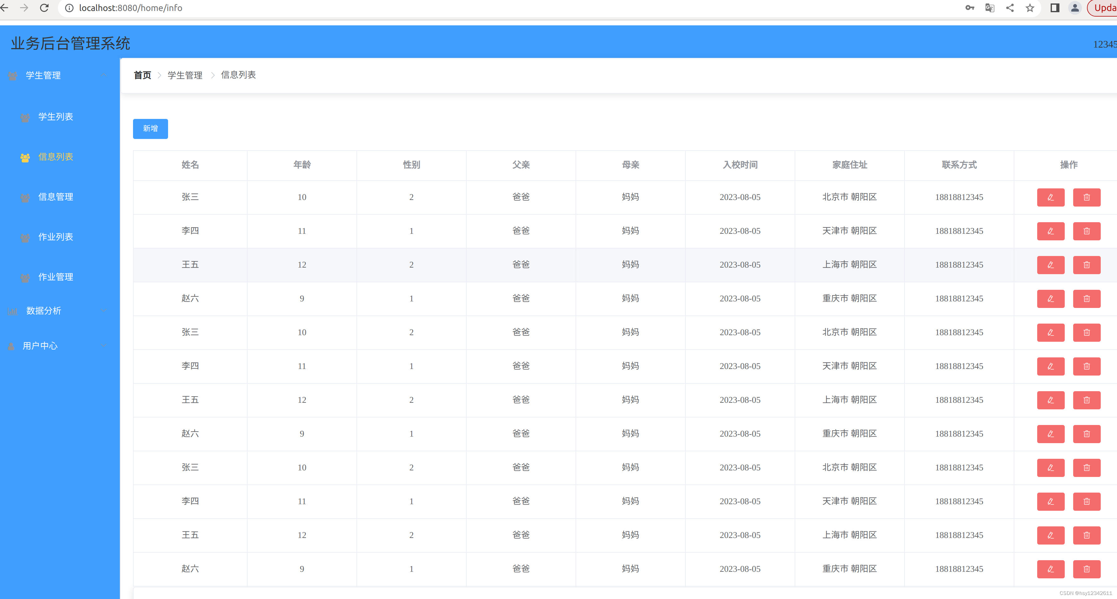Collapse the 学生管理 menu section

103,74
